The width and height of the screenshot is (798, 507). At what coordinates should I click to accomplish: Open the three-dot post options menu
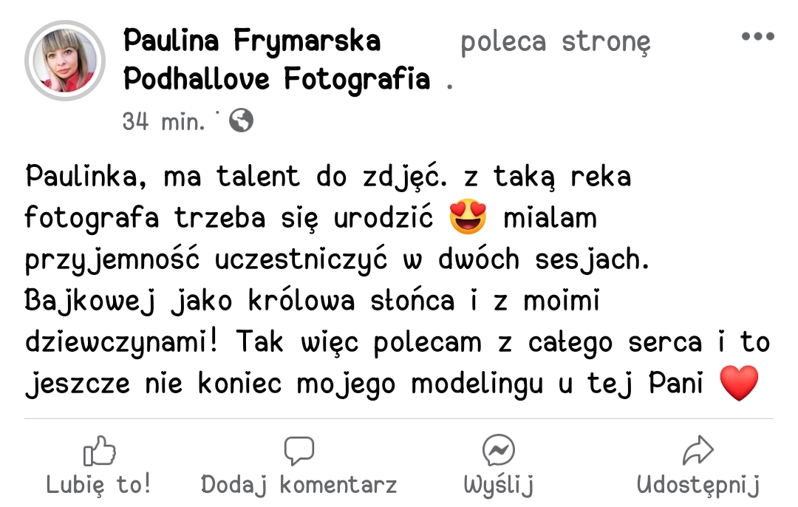click(x=758, y=36)
